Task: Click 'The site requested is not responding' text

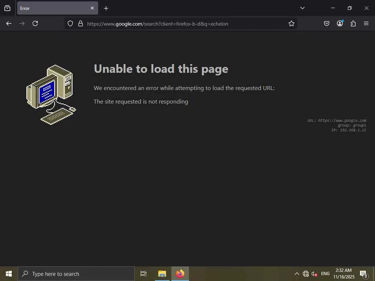Action: point(141,102)
